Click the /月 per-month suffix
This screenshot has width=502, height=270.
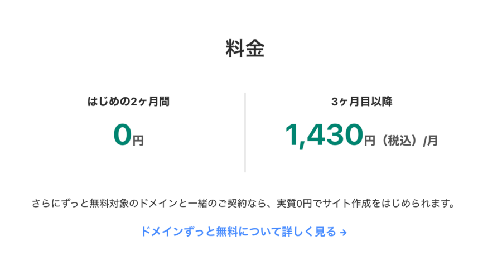[431, 141]
